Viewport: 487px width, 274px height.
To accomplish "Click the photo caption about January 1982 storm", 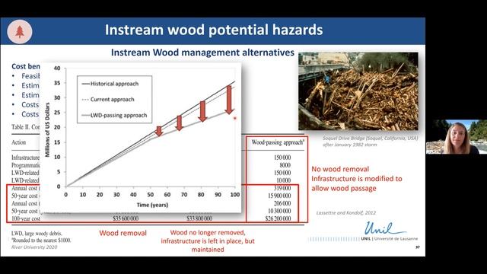I will pyautogui.click(x=370, y=142).
